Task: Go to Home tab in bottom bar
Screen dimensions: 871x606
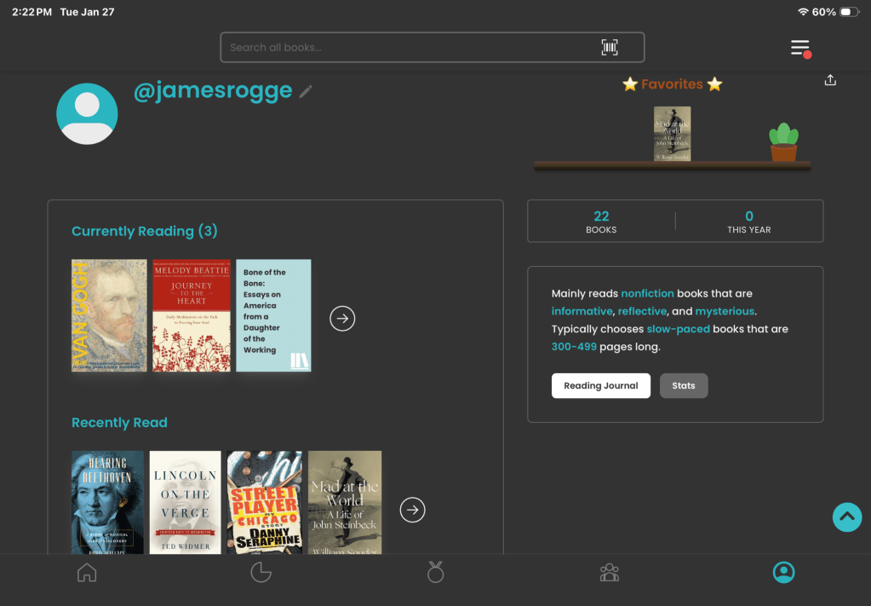Action: [87, 573]
